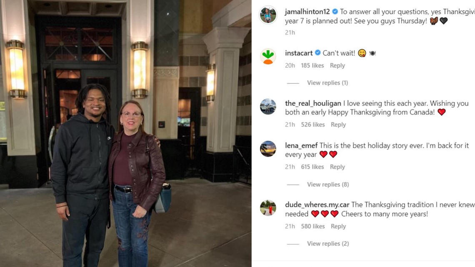
Task: View the 185 likes on Instacart's comment
Action: (x=312, y=65)
